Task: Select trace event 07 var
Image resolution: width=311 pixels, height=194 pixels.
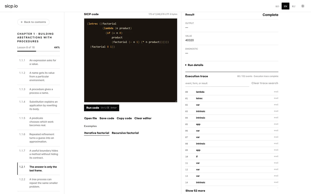Action: click(x=232, y=137)
